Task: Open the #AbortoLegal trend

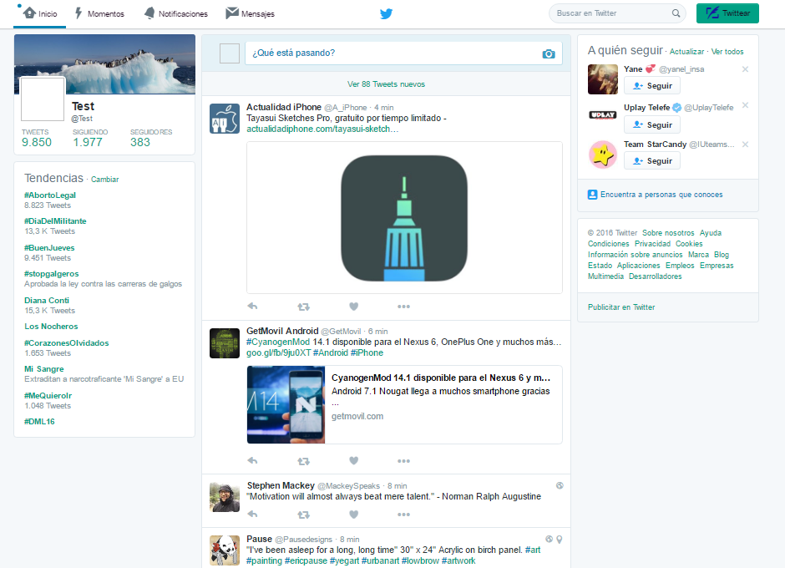Action: pyautogui.click(x=50, y=195)
